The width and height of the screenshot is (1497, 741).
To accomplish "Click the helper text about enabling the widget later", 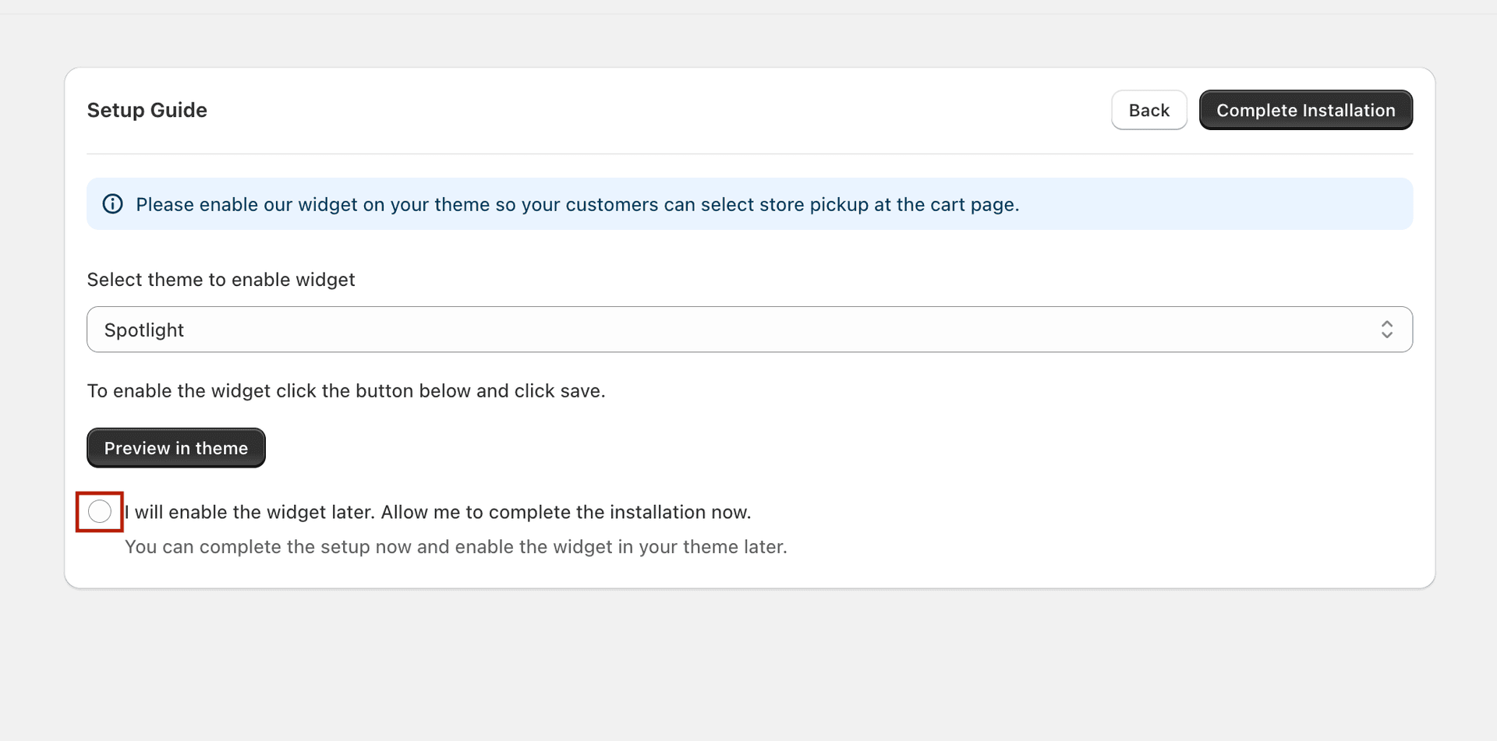I will click(456, 547).
